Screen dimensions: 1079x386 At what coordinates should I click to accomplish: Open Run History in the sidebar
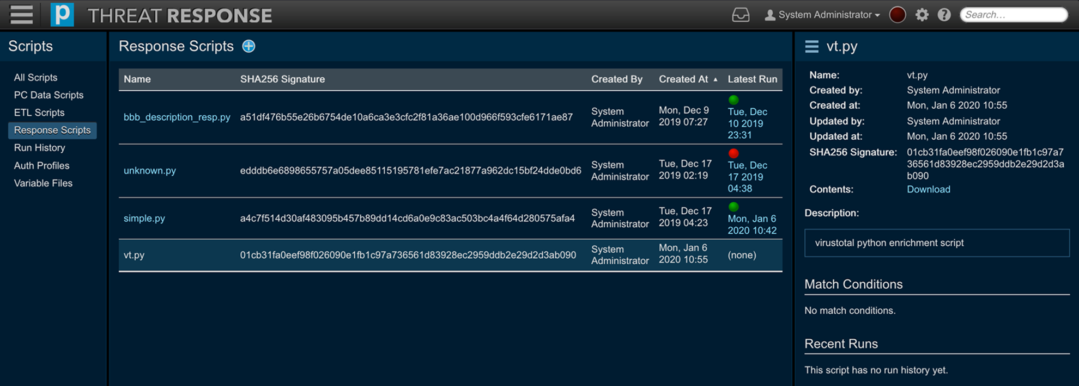point(39,148)
